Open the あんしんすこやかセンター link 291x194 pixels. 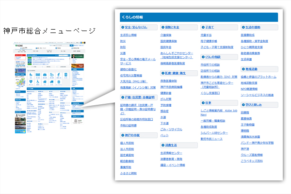(x=177, y=55)
